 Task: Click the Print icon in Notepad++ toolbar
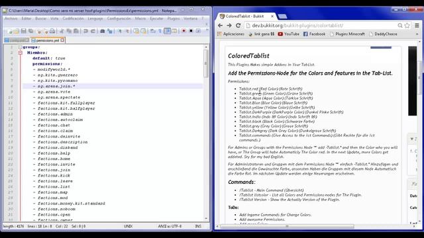52,31
